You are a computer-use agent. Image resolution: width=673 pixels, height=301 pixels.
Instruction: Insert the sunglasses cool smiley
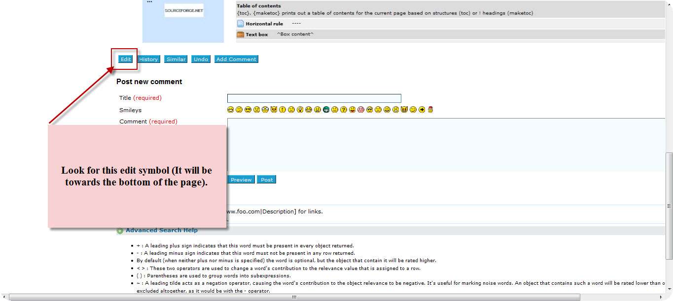pos(248,110)
